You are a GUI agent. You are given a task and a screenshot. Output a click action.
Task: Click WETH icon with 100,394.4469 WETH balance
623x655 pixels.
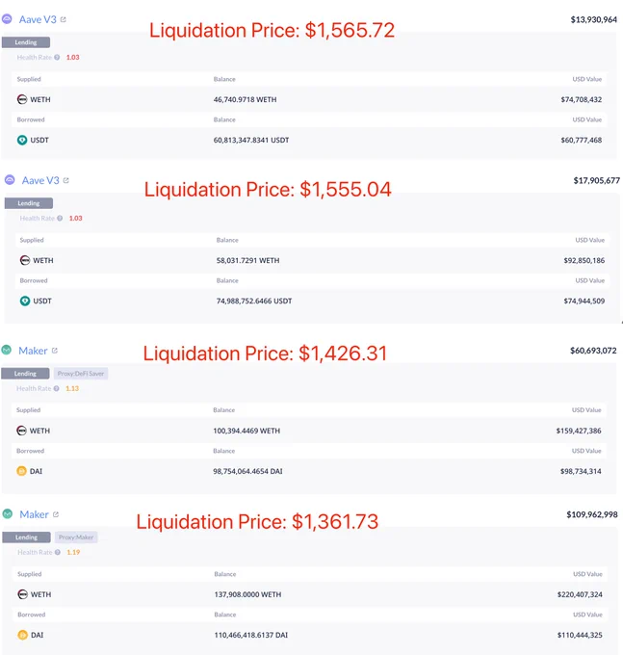[x=21, y=431]
